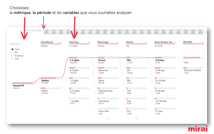Pick the Nov 2021 stay month
214x134 pixels.
click(120, 32)
